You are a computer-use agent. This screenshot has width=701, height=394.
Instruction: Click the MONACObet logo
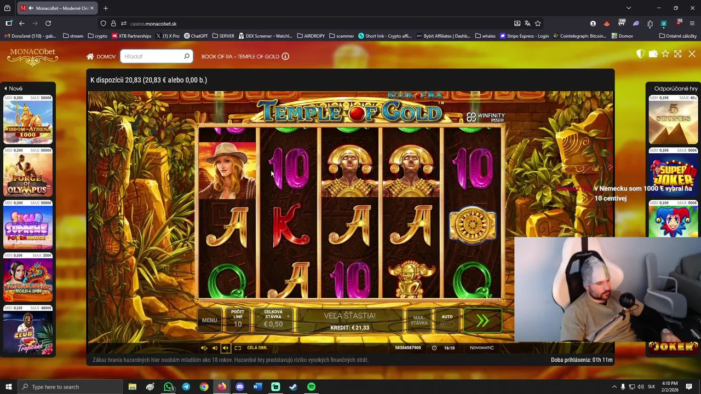[x=33, y=56]
